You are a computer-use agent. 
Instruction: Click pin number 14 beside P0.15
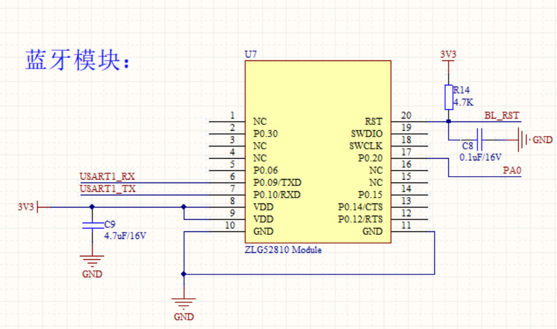coord(406,188)
